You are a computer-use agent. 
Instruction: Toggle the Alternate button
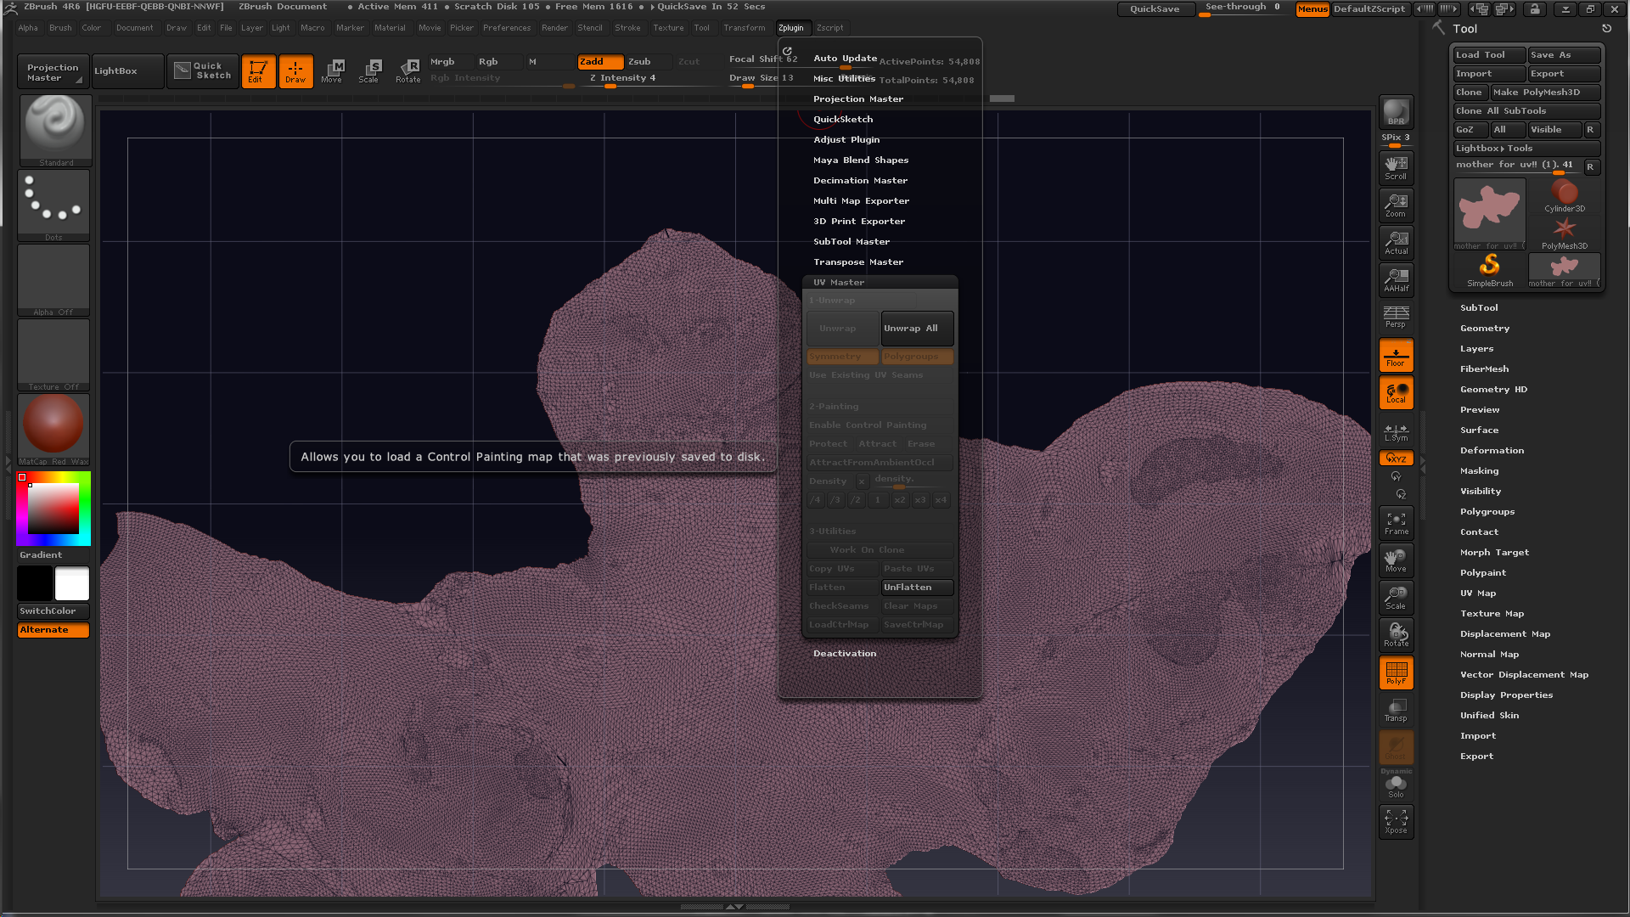53,630
